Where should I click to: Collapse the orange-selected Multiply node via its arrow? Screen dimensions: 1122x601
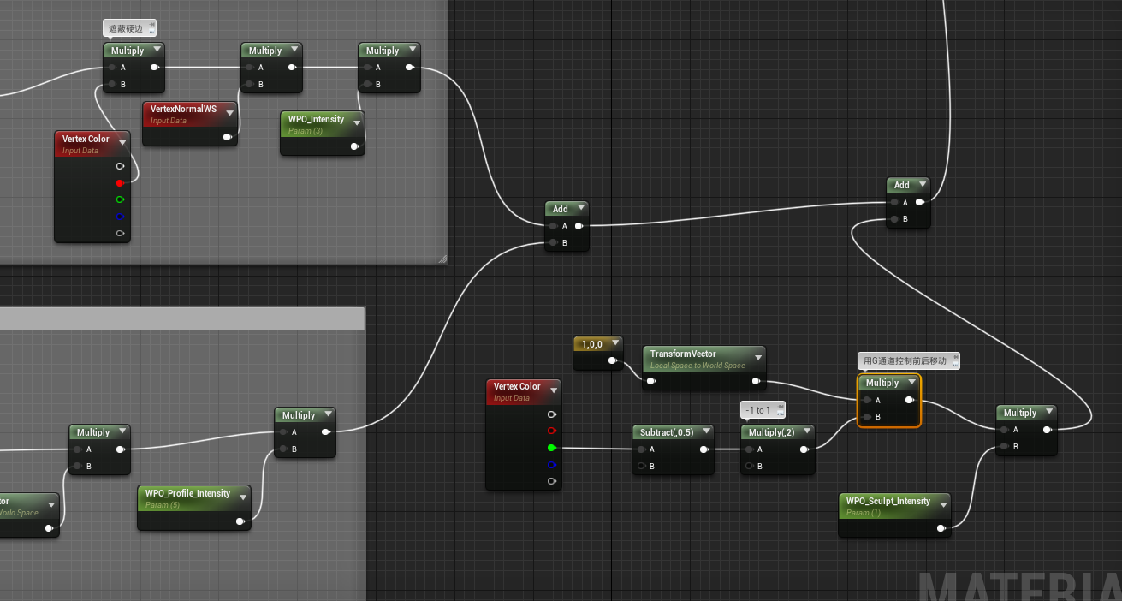coord(911,383)
